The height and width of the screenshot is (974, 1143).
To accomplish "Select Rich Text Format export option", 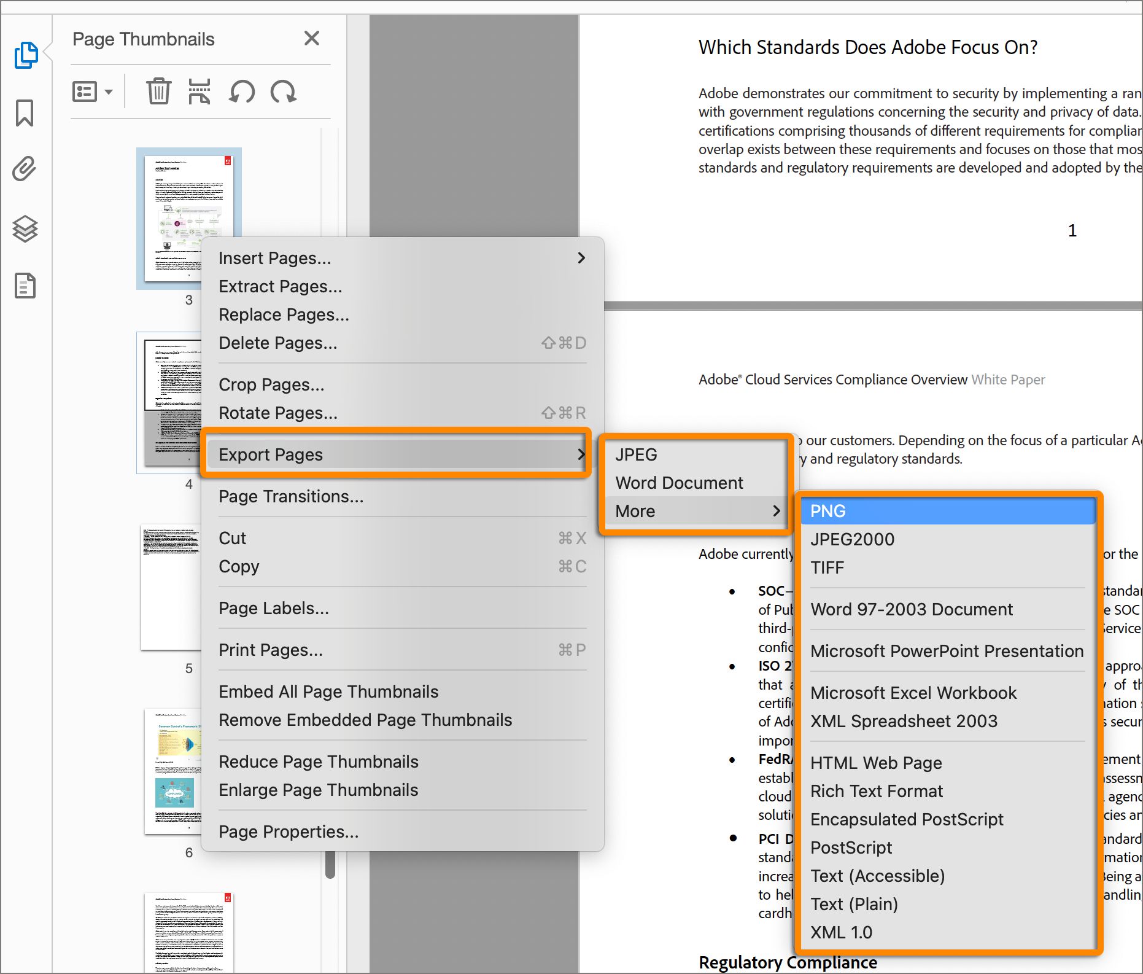I will (x=877, y=791).
